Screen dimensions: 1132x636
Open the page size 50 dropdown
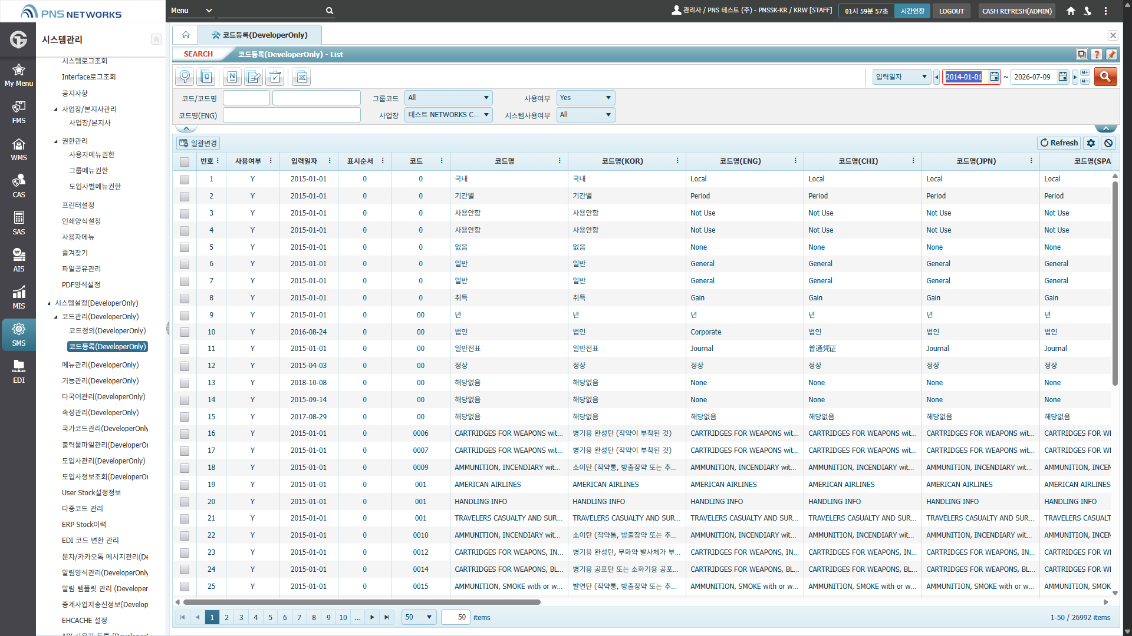click(x=419, y=617)
